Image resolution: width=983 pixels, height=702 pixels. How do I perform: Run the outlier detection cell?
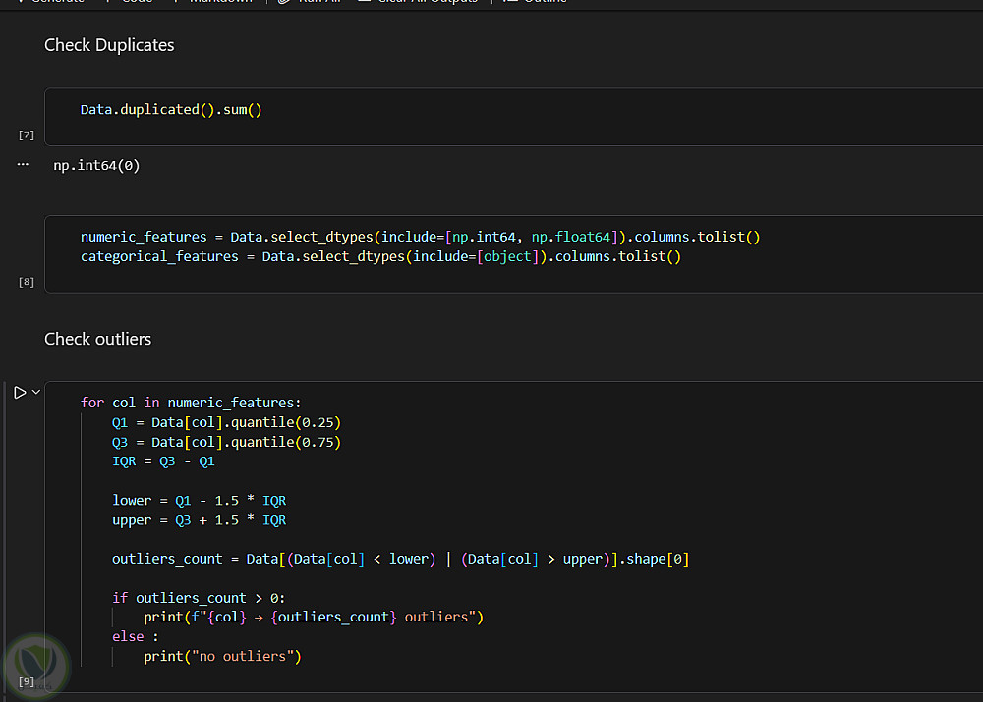click(20, 393)
